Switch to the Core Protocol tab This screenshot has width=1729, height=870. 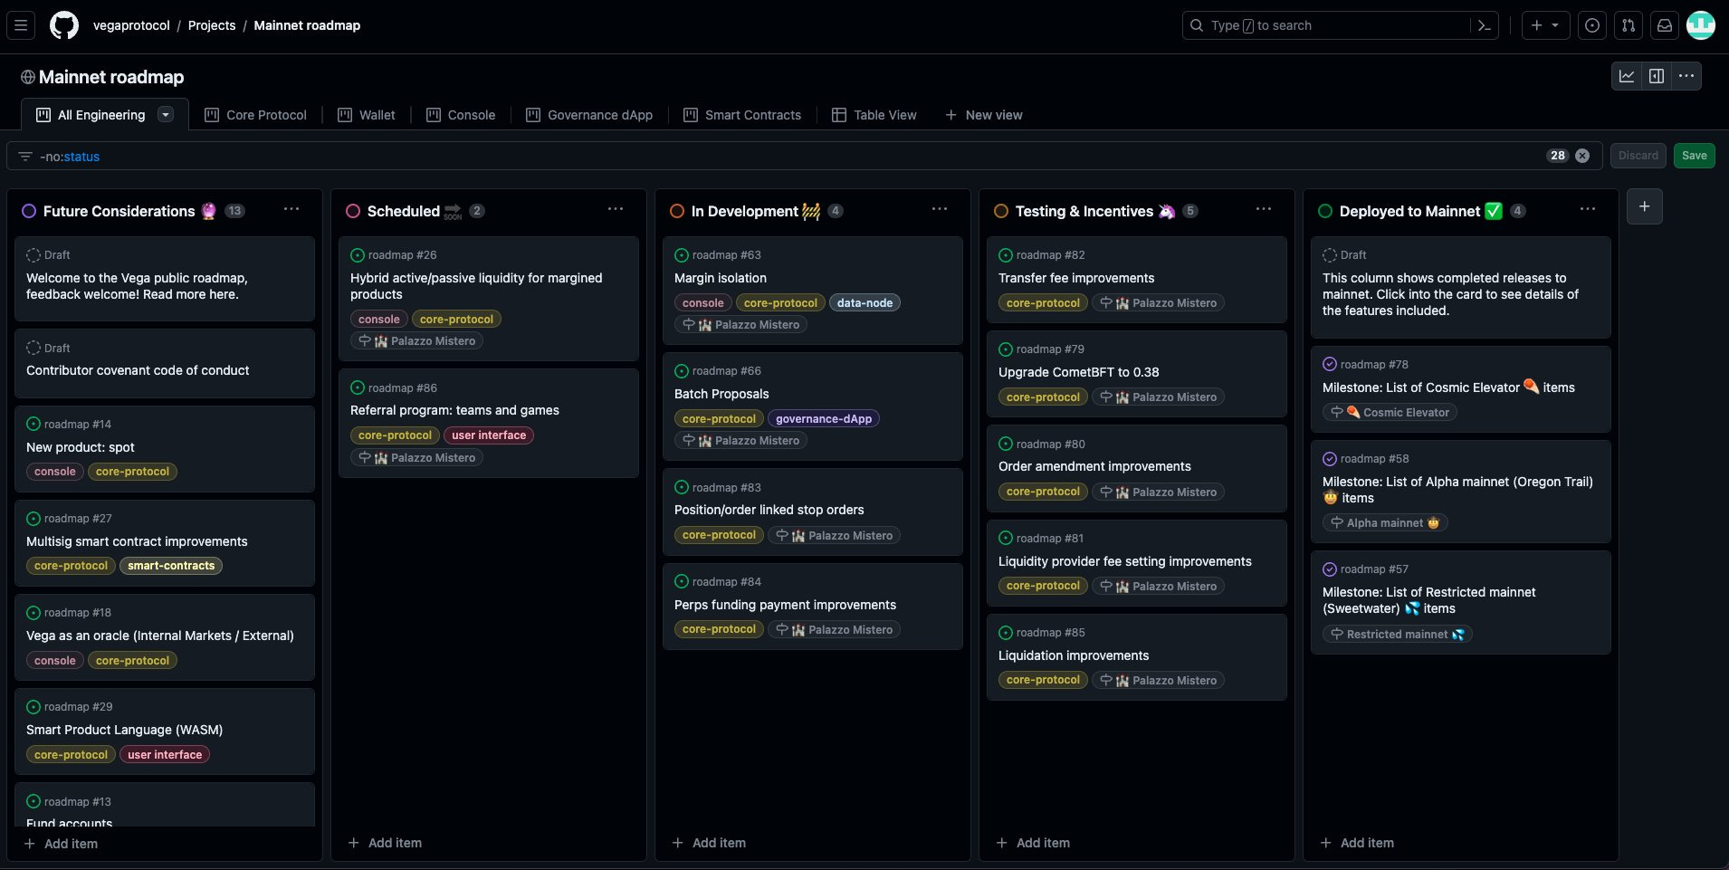256,115
